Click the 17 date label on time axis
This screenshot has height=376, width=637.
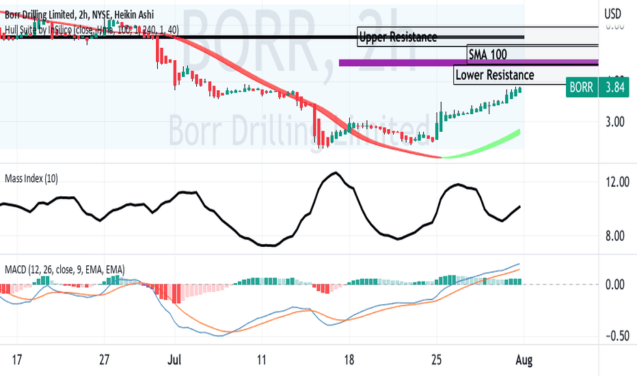[x=16, y=360]
